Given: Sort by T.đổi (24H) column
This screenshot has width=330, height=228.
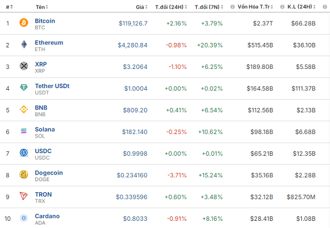Looking at the screenshot, I should pyautogui.click(x=171, y=7).
